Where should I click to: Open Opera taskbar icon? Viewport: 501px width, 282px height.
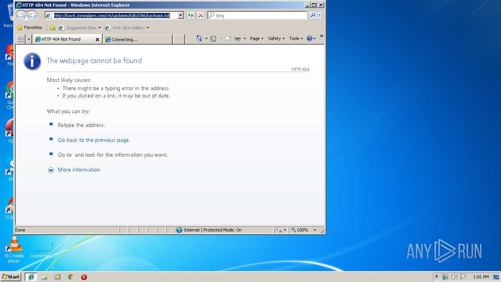click(84, 277)
